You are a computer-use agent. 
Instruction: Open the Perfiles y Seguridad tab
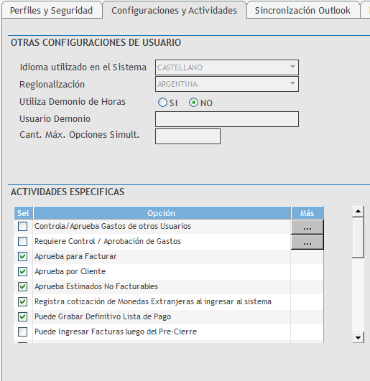point(51,11)
